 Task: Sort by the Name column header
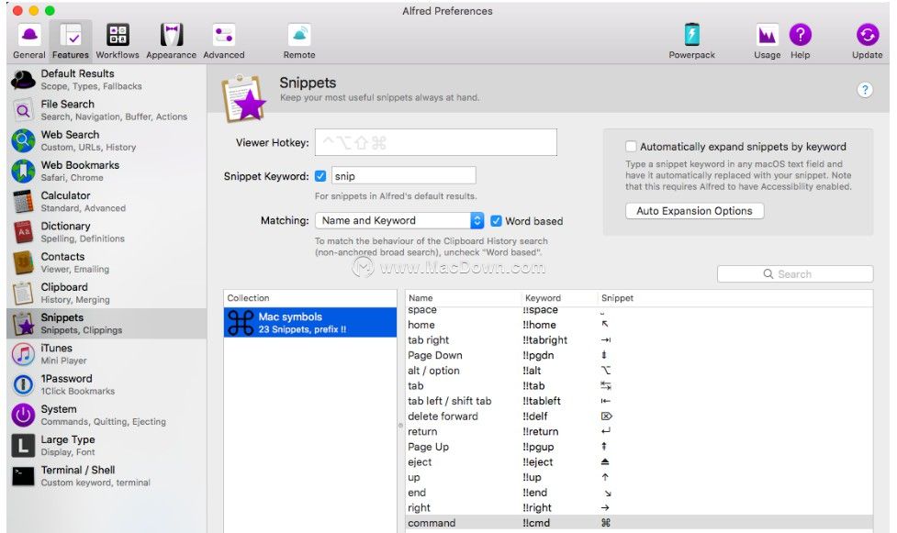click(x=464, y=298)
